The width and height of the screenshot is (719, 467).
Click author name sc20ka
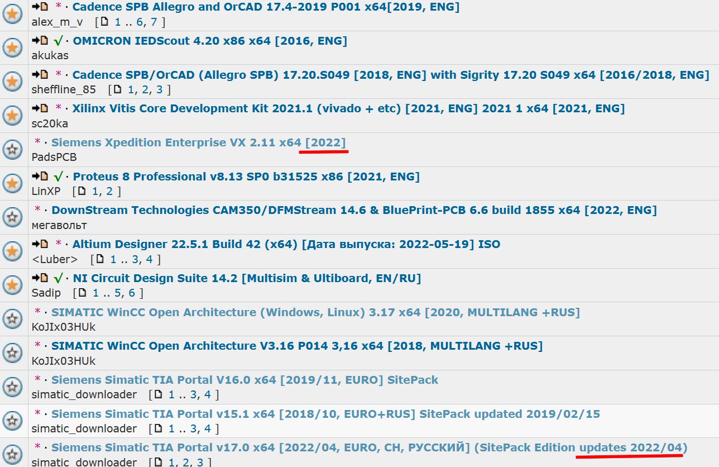coord(50,123)
